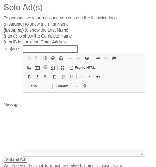Screen dimensions: 156x167
Task: Open the Estilo dropdown
Action: pos(39,86)
